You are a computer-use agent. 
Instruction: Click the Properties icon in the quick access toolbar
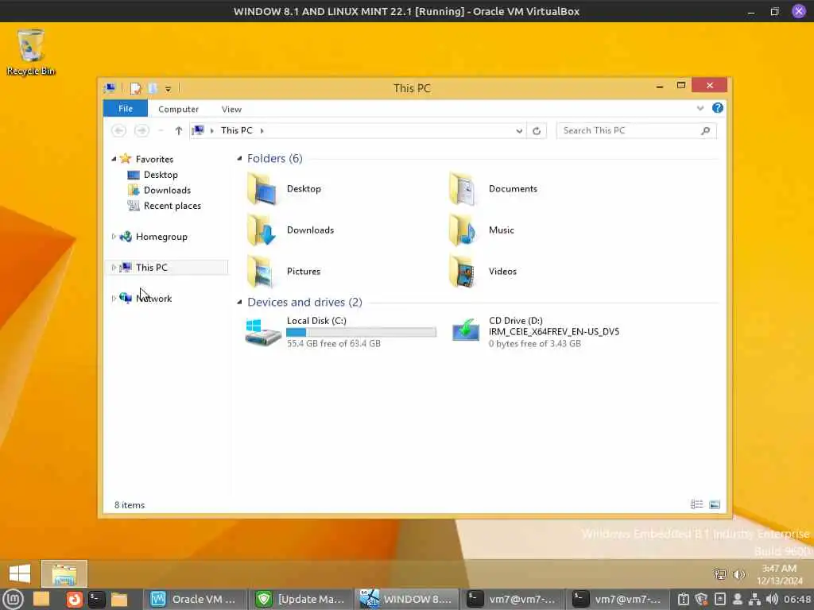[135, 88]
